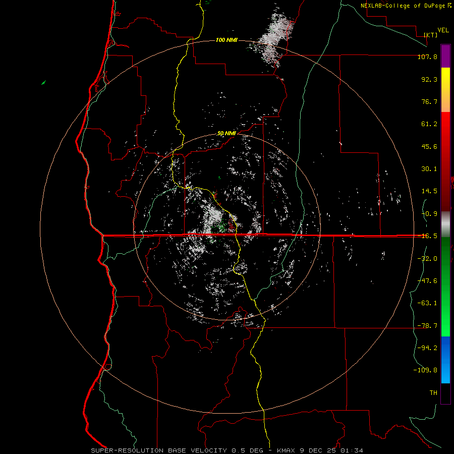This screenshot has width=454, height=454.
Task: Click the NEXLAB-College of DuPage label
Action: pyautogui.click(x=403, y=6)
